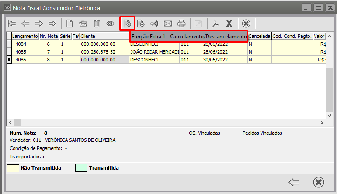Click the Cancelada column header
The width and height of the screenshot is (337, 194).
(x=259, y=36)
